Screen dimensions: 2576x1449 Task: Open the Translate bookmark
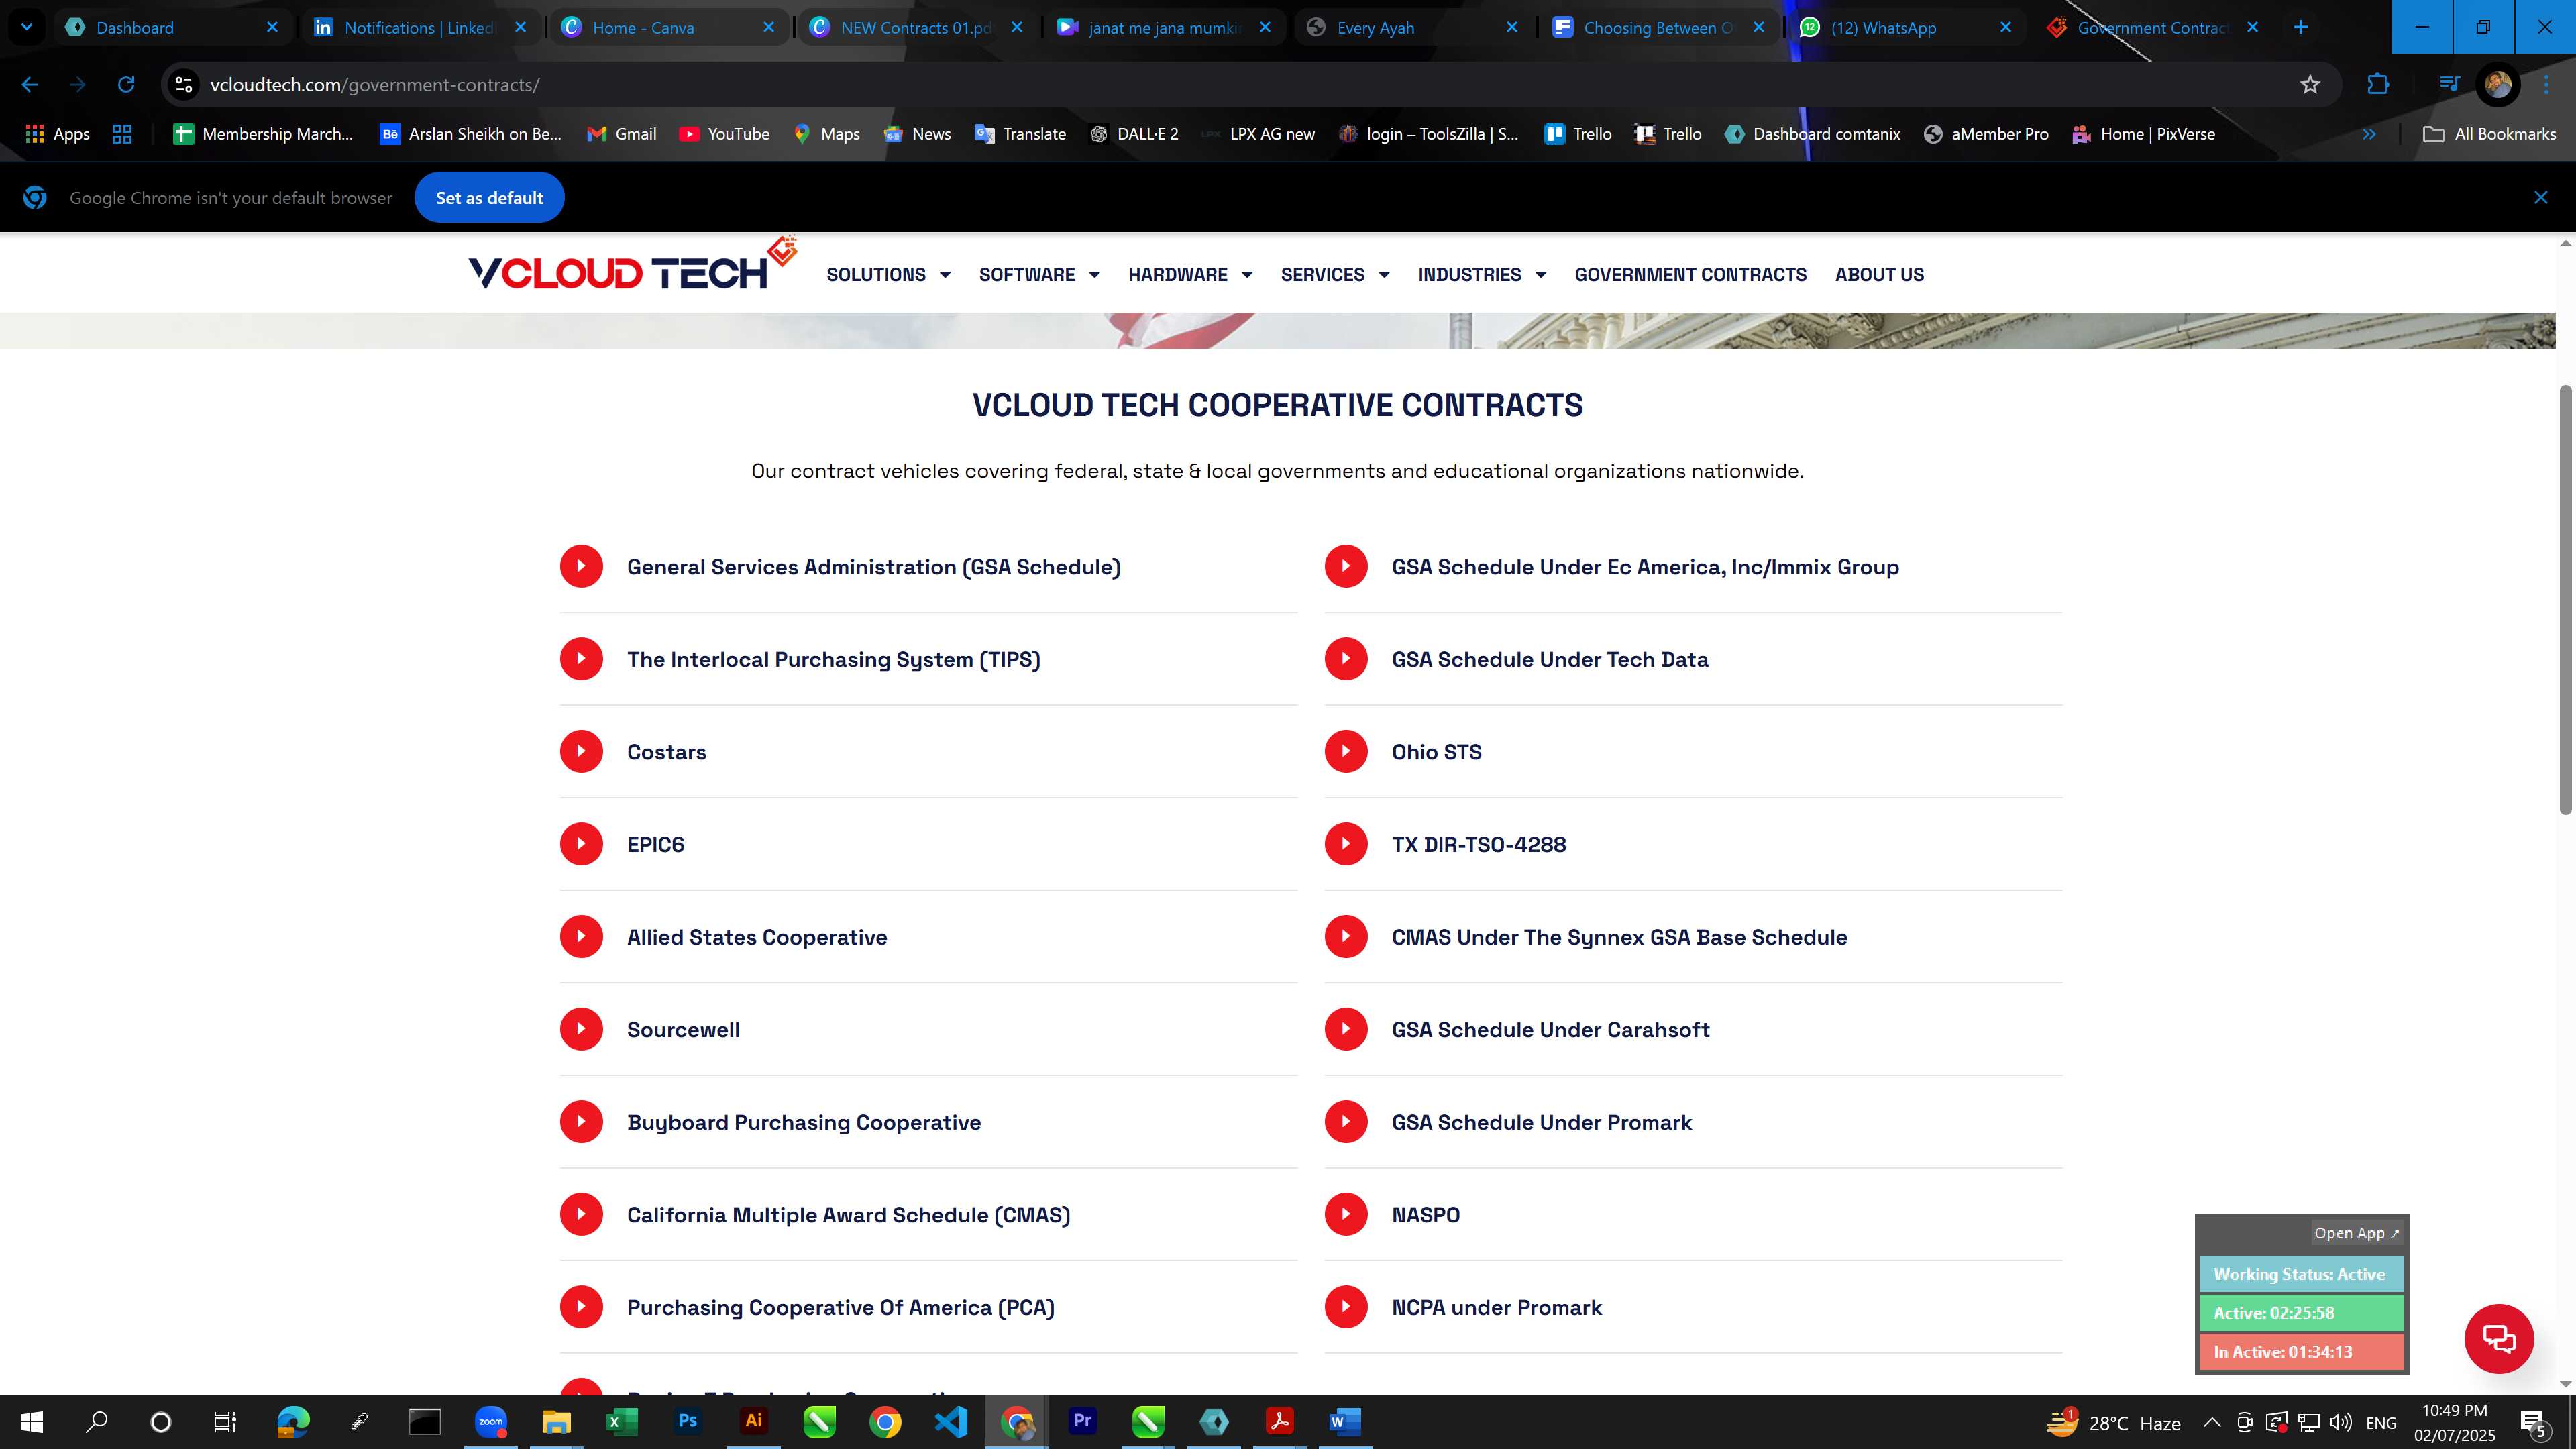click(x=1020, y=134)
